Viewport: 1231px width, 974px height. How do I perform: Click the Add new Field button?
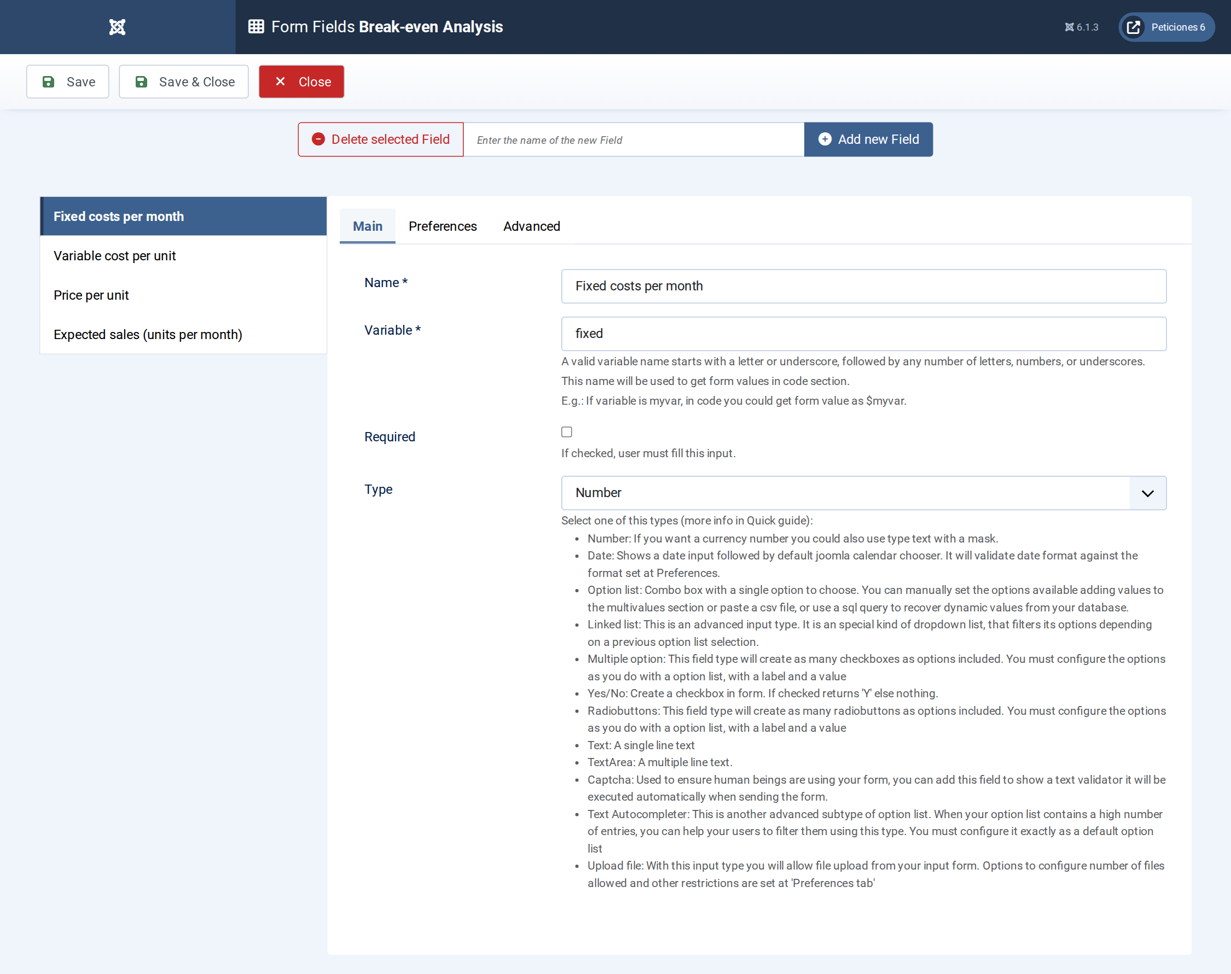click(x=868, y=139)
